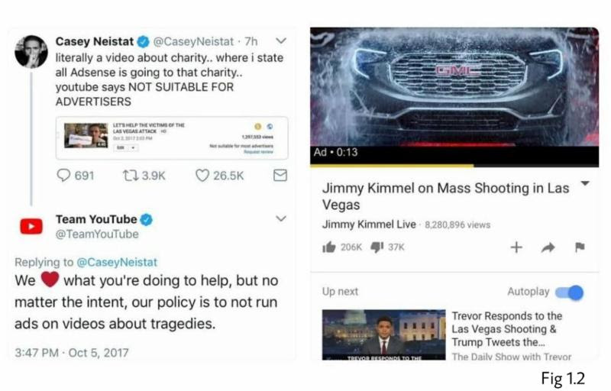
Task: Click the yellow ad progress bar
Action: [392, 166]
